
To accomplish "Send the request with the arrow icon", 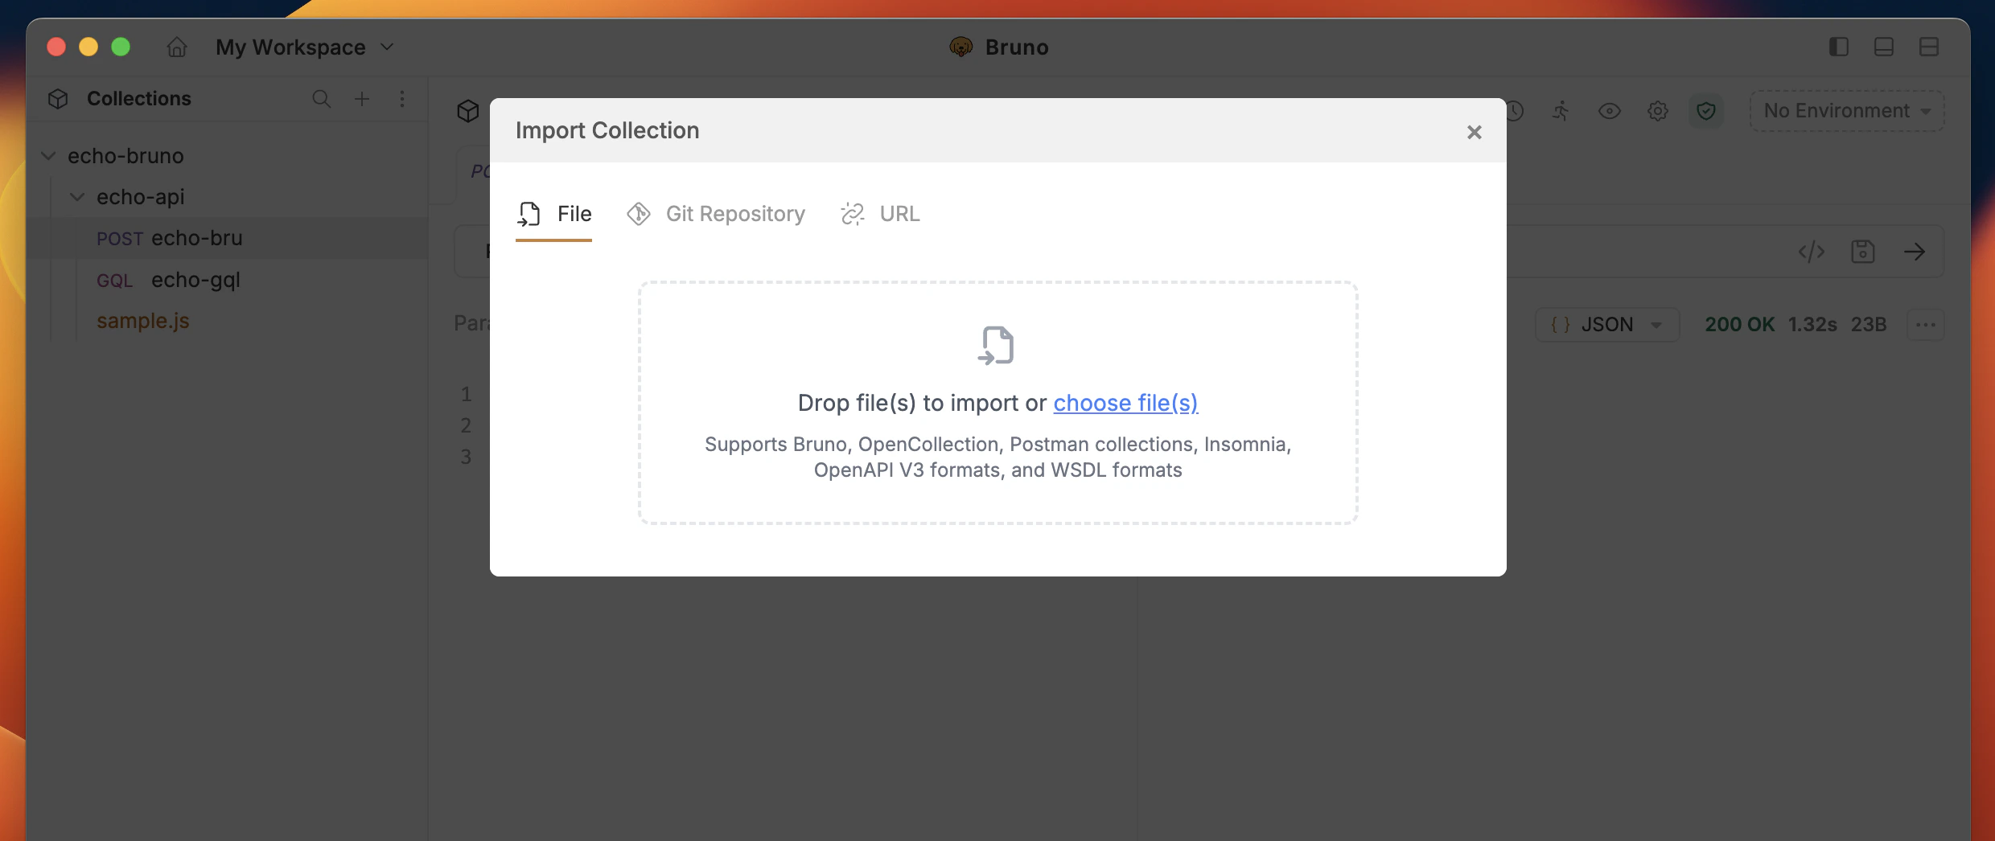I will [1915, 251].
